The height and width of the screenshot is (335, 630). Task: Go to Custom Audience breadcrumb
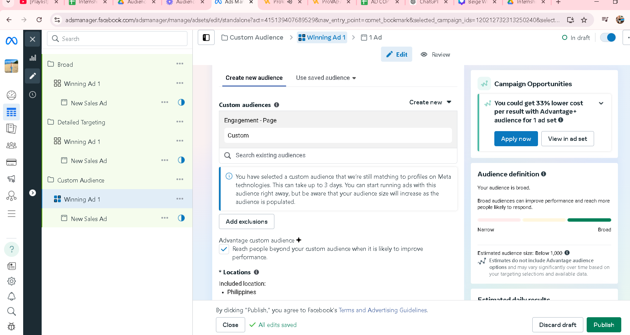253,38
